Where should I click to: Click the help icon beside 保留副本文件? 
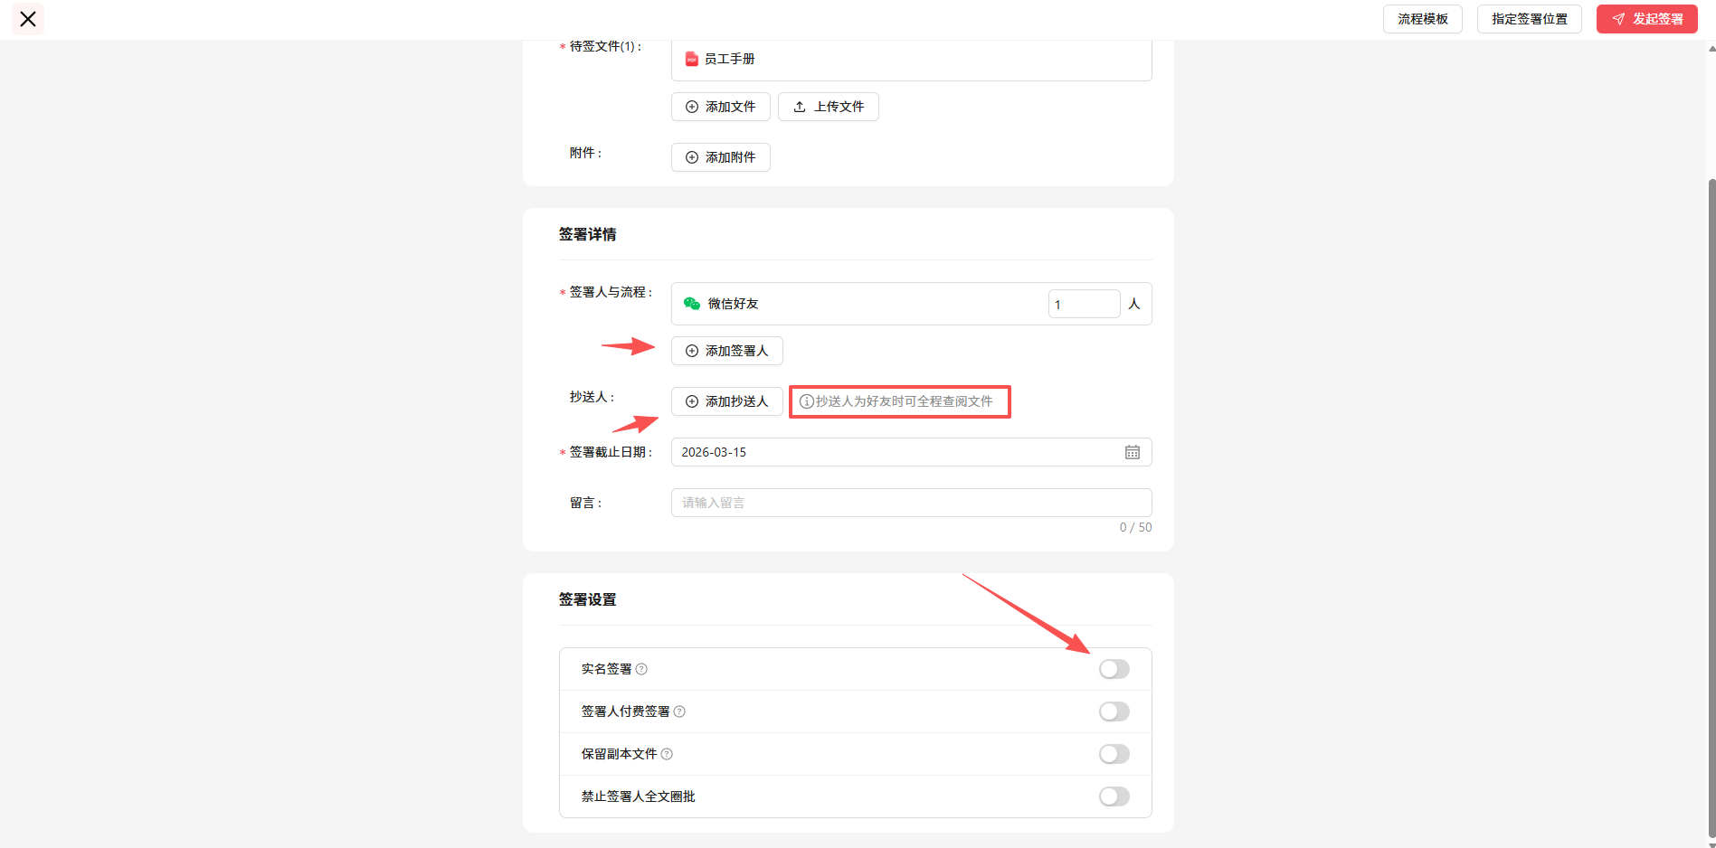[667, 754]
